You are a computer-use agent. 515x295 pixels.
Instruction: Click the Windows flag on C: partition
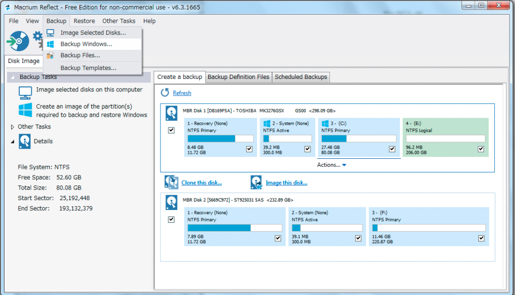[x=325, y=124]
